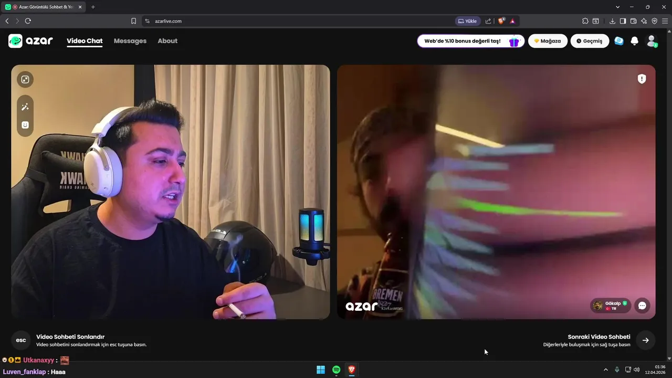
Task: Open Spotify from the taskbar
Action: (336, 370)
